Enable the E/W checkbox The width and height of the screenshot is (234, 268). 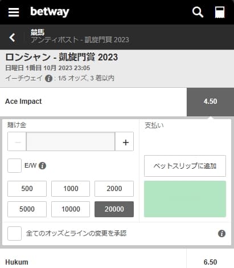click(14, 165)
